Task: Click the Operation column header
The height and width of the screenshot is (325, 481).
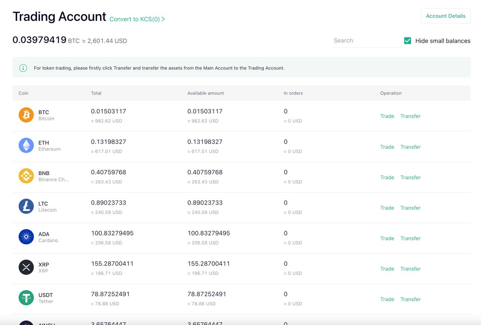Action: [391, 93]
